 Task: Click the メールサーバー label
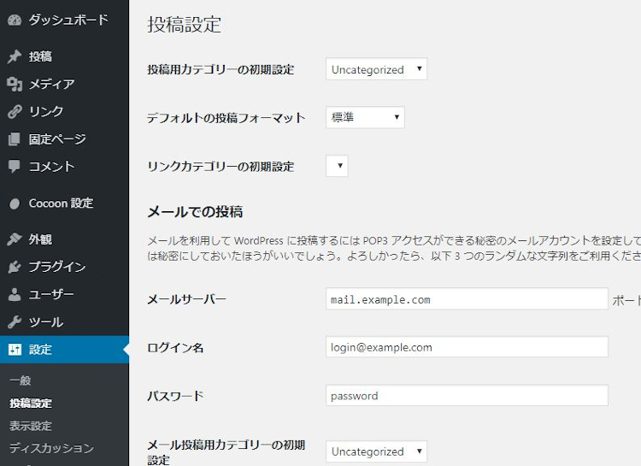(x=186, y=299)
